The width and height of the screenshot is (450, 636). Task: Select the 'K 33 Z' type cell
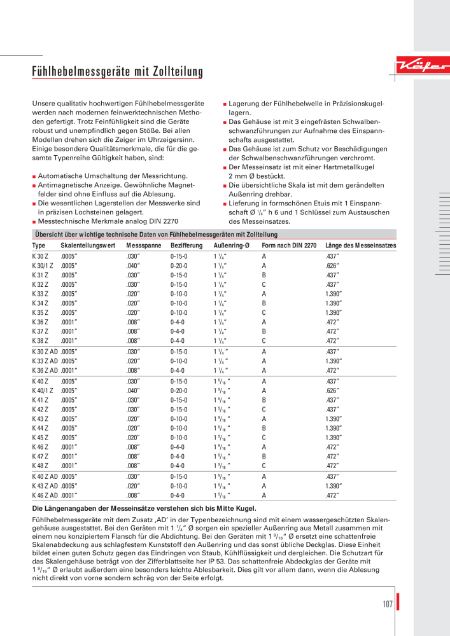pyautogui.click(x=40, y=294)
